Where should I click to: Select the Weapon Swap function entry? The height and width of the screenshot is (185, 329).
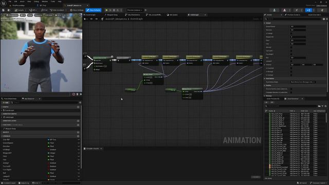10,128
